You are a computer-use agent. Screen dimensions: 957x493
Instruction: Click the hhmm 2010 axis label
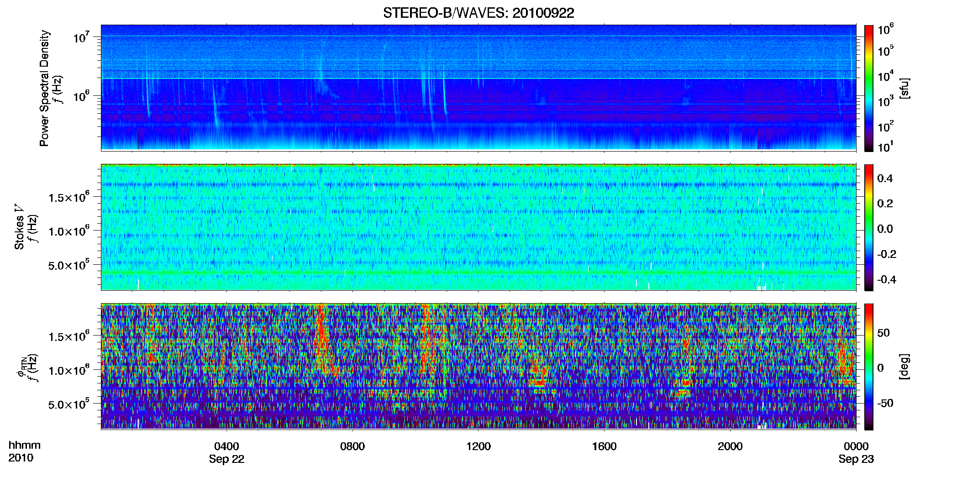click(x=24, y=451)
